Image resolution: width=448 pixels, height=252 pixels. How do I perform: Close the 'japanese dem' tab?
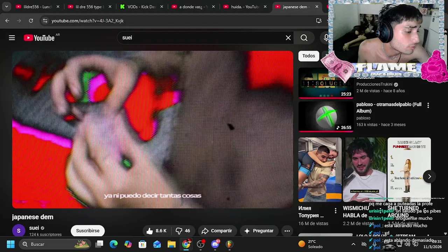(x=317, y=7)
